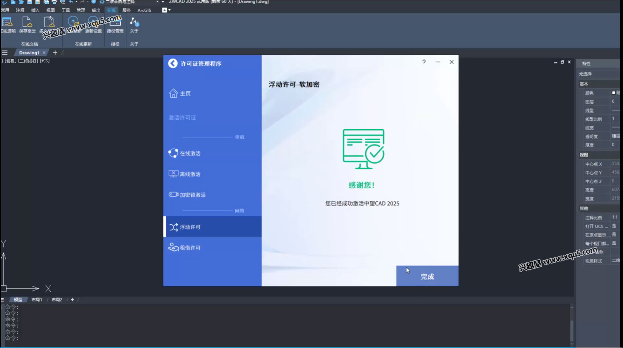Switch to the 在线 ribbon tab

point(111,10)
